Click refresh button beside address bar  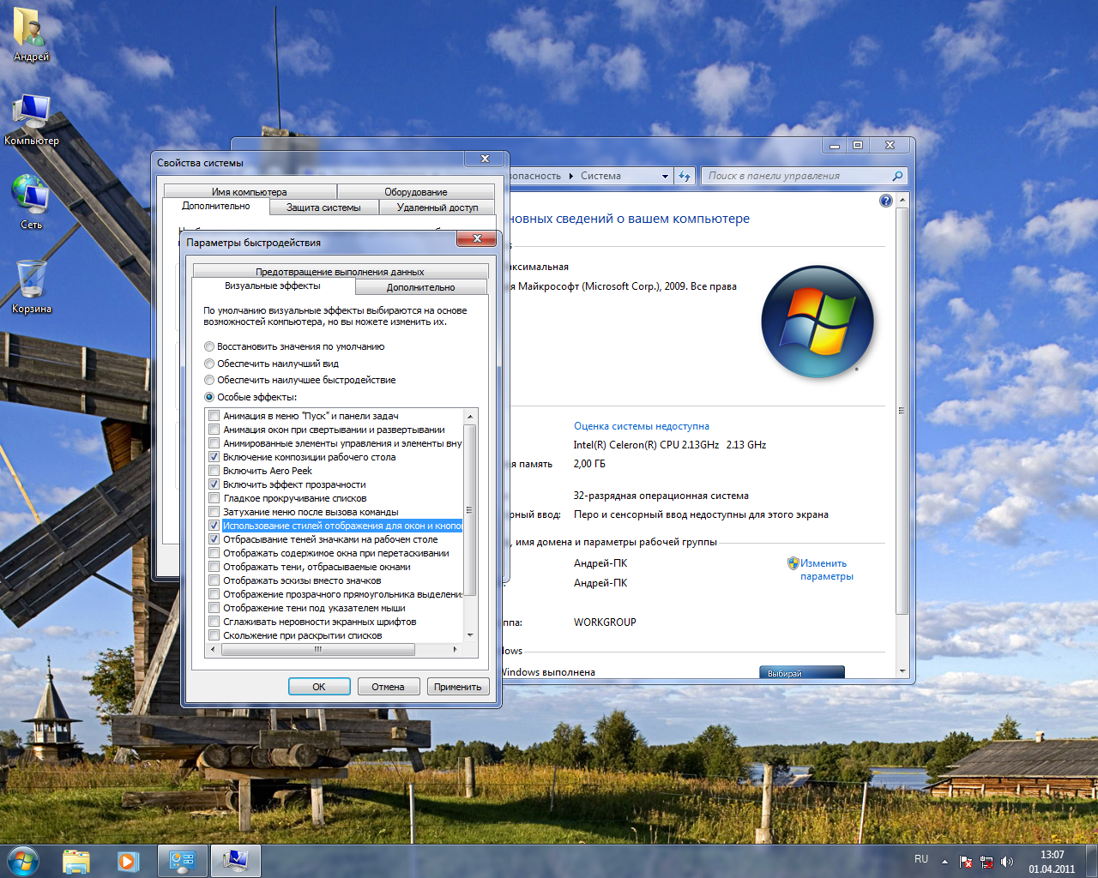pos(685,176)
